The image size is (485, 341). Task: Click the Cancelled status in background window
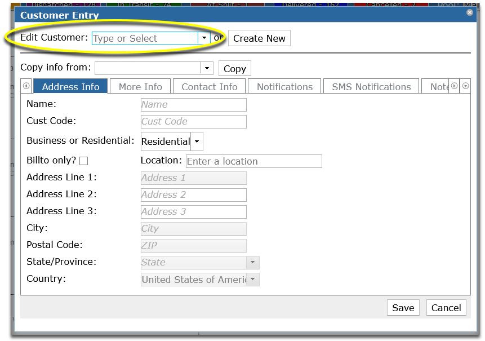point(391,5)
